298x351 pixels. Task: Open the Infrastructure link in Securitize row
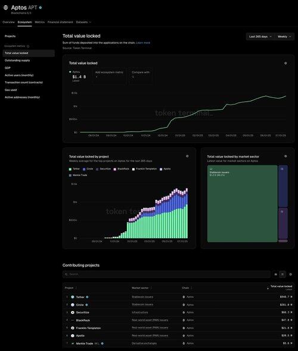click(139, 312)
